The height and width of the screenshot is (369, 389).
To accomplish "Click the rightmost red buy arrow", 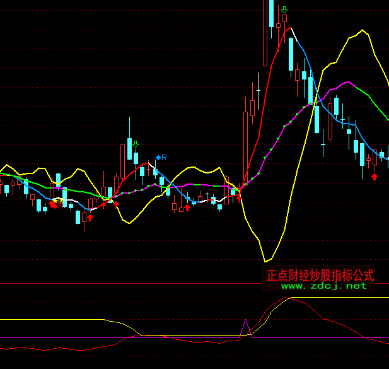I will tap(374, 177).
